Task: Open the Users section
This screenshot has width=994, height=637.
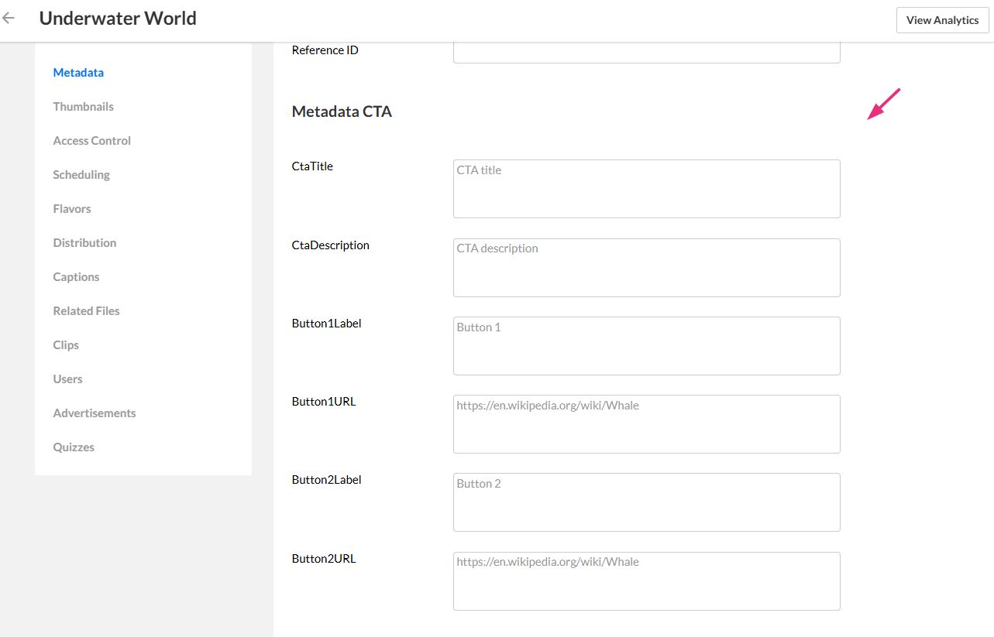Action: (x=67, y=379)
